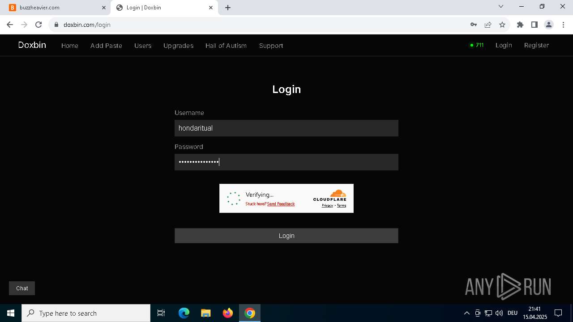573x322 pixels.
Task: Open the Hall of Autism page
Action: 226,46
